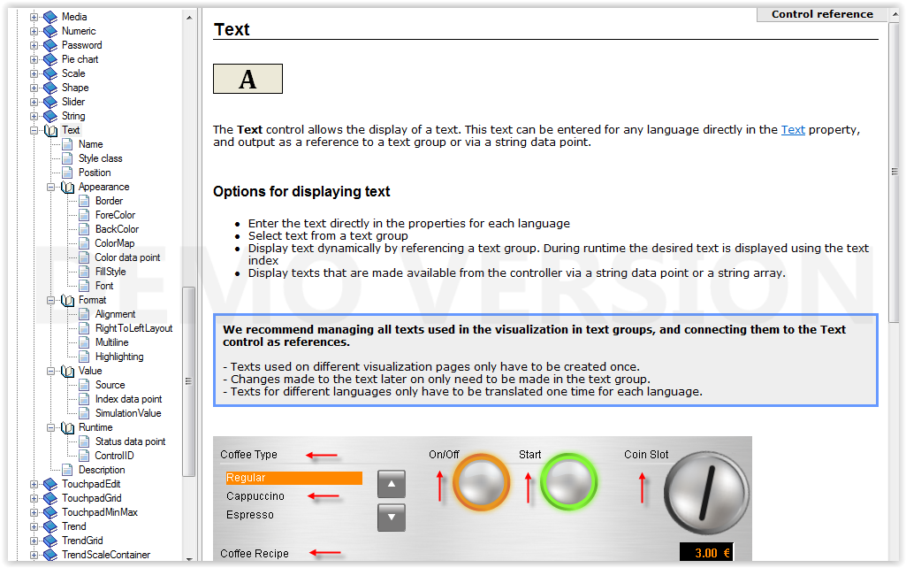Click the open book icon next to Appearance

point(67,187)
